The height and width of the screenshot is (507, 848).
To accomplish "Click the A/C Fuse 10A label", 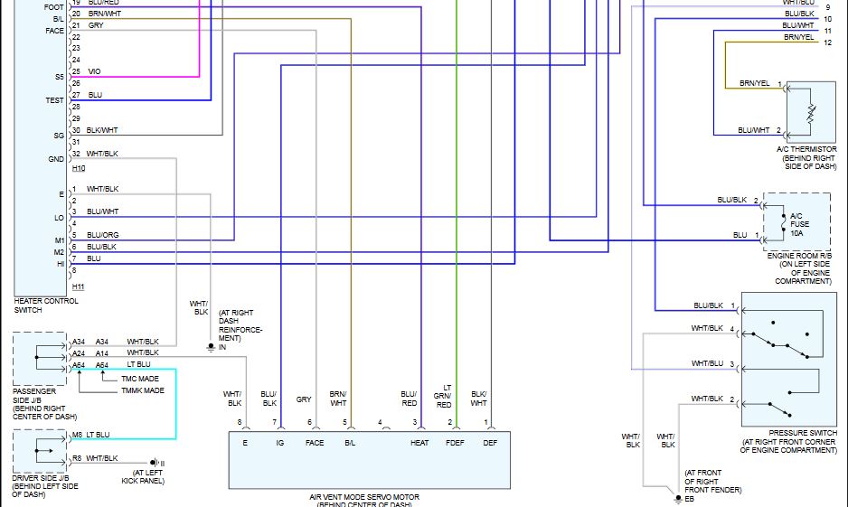I will click(x=799, y=224).
